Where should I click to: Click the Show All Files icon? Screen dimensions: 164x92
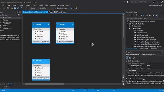point(150,15)
